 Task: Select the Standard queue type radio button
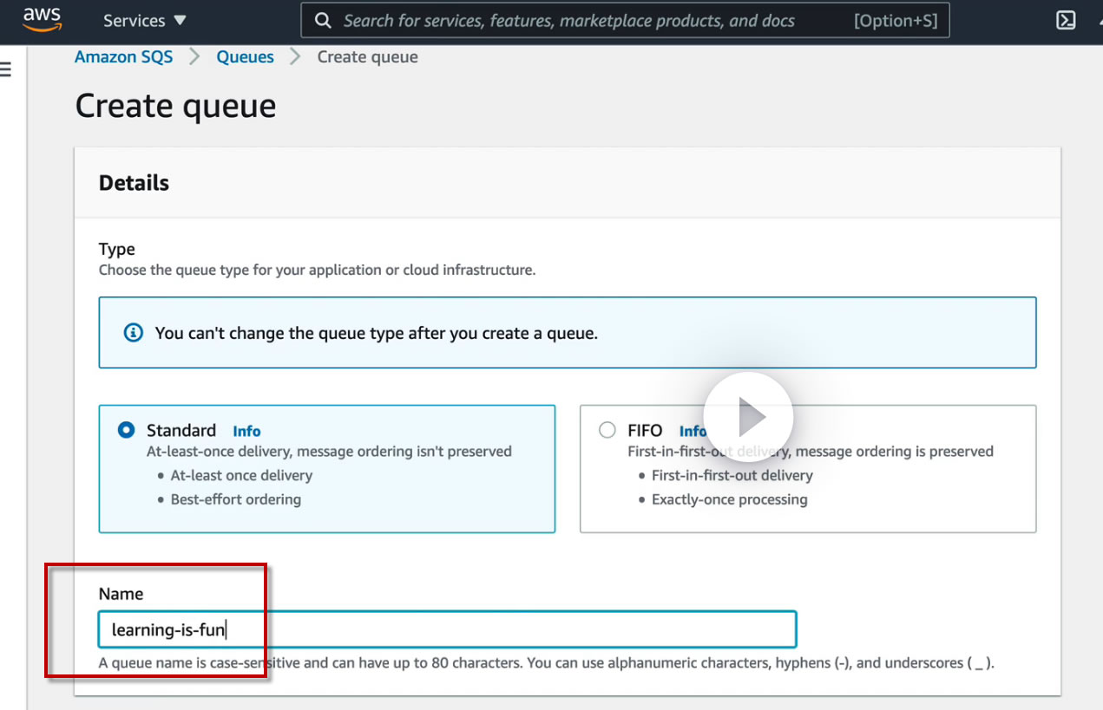[127, 430]
